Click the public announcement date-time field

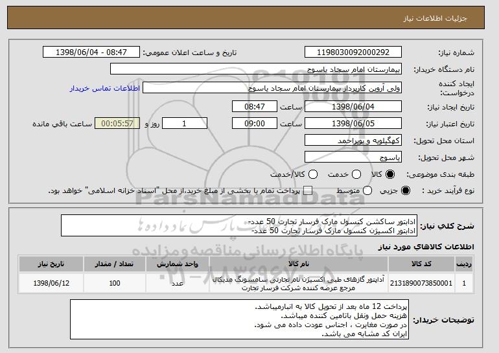pos(91,52)
